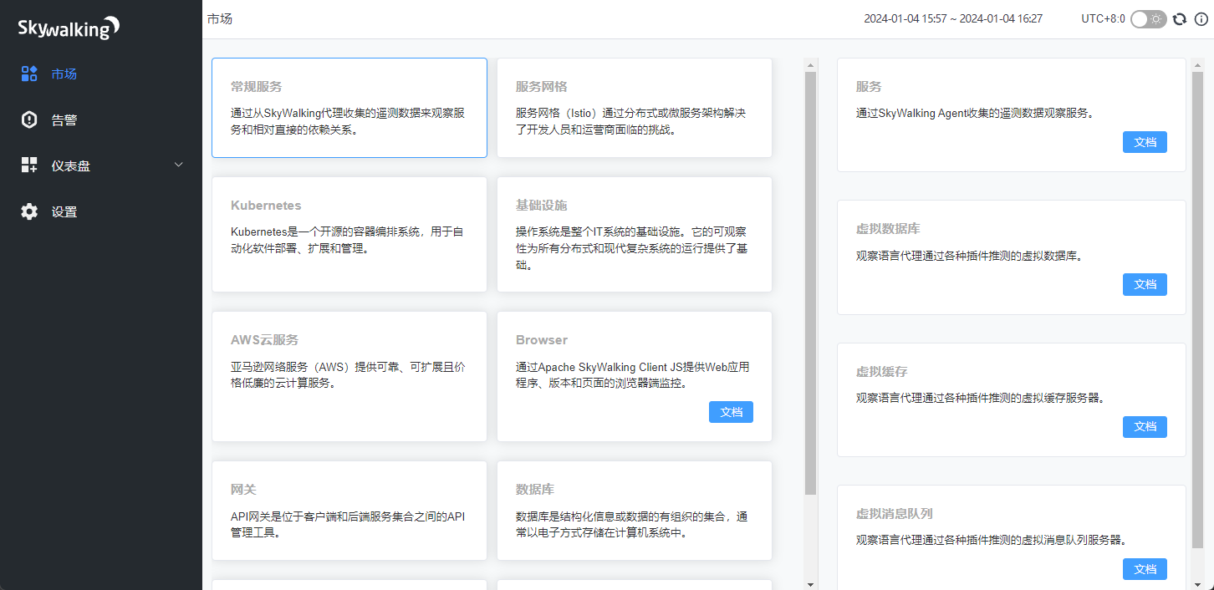1214x590 pixels.
Task: Click 文档 button in 虚拟数据库 panel
Action: [1144, 284]
